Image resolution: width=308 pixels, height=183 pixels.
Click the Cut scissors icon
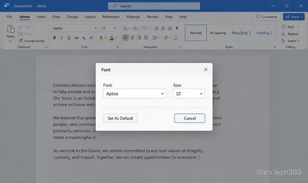tap(20, 27)
